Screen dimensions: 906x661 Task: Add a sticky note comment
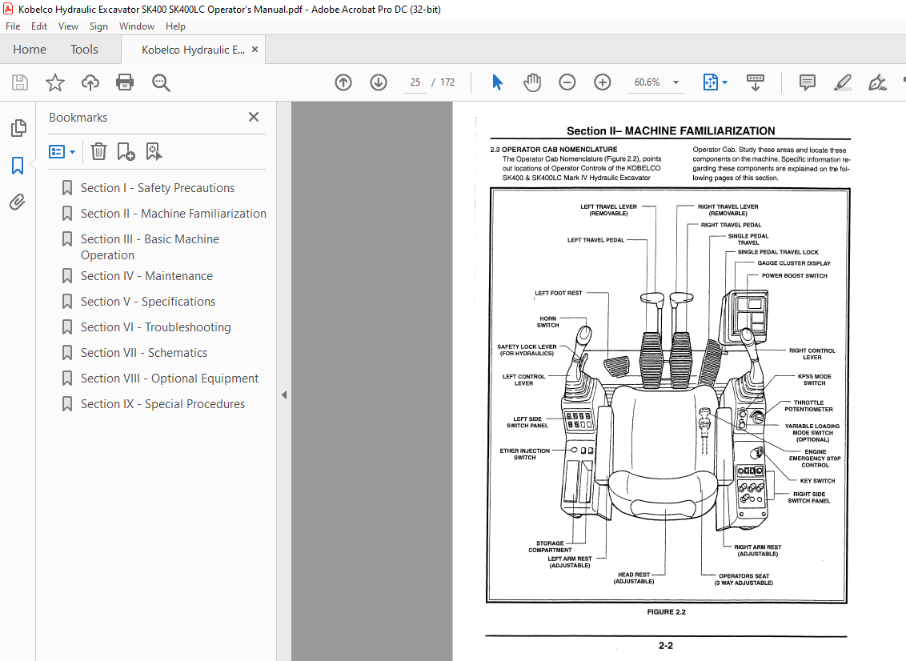(808, 82)
